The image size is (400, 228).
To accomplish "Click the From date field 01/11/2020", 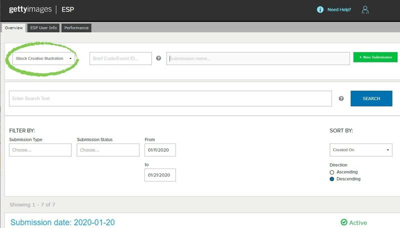I will pyautogui.click(x=160, y=150).
